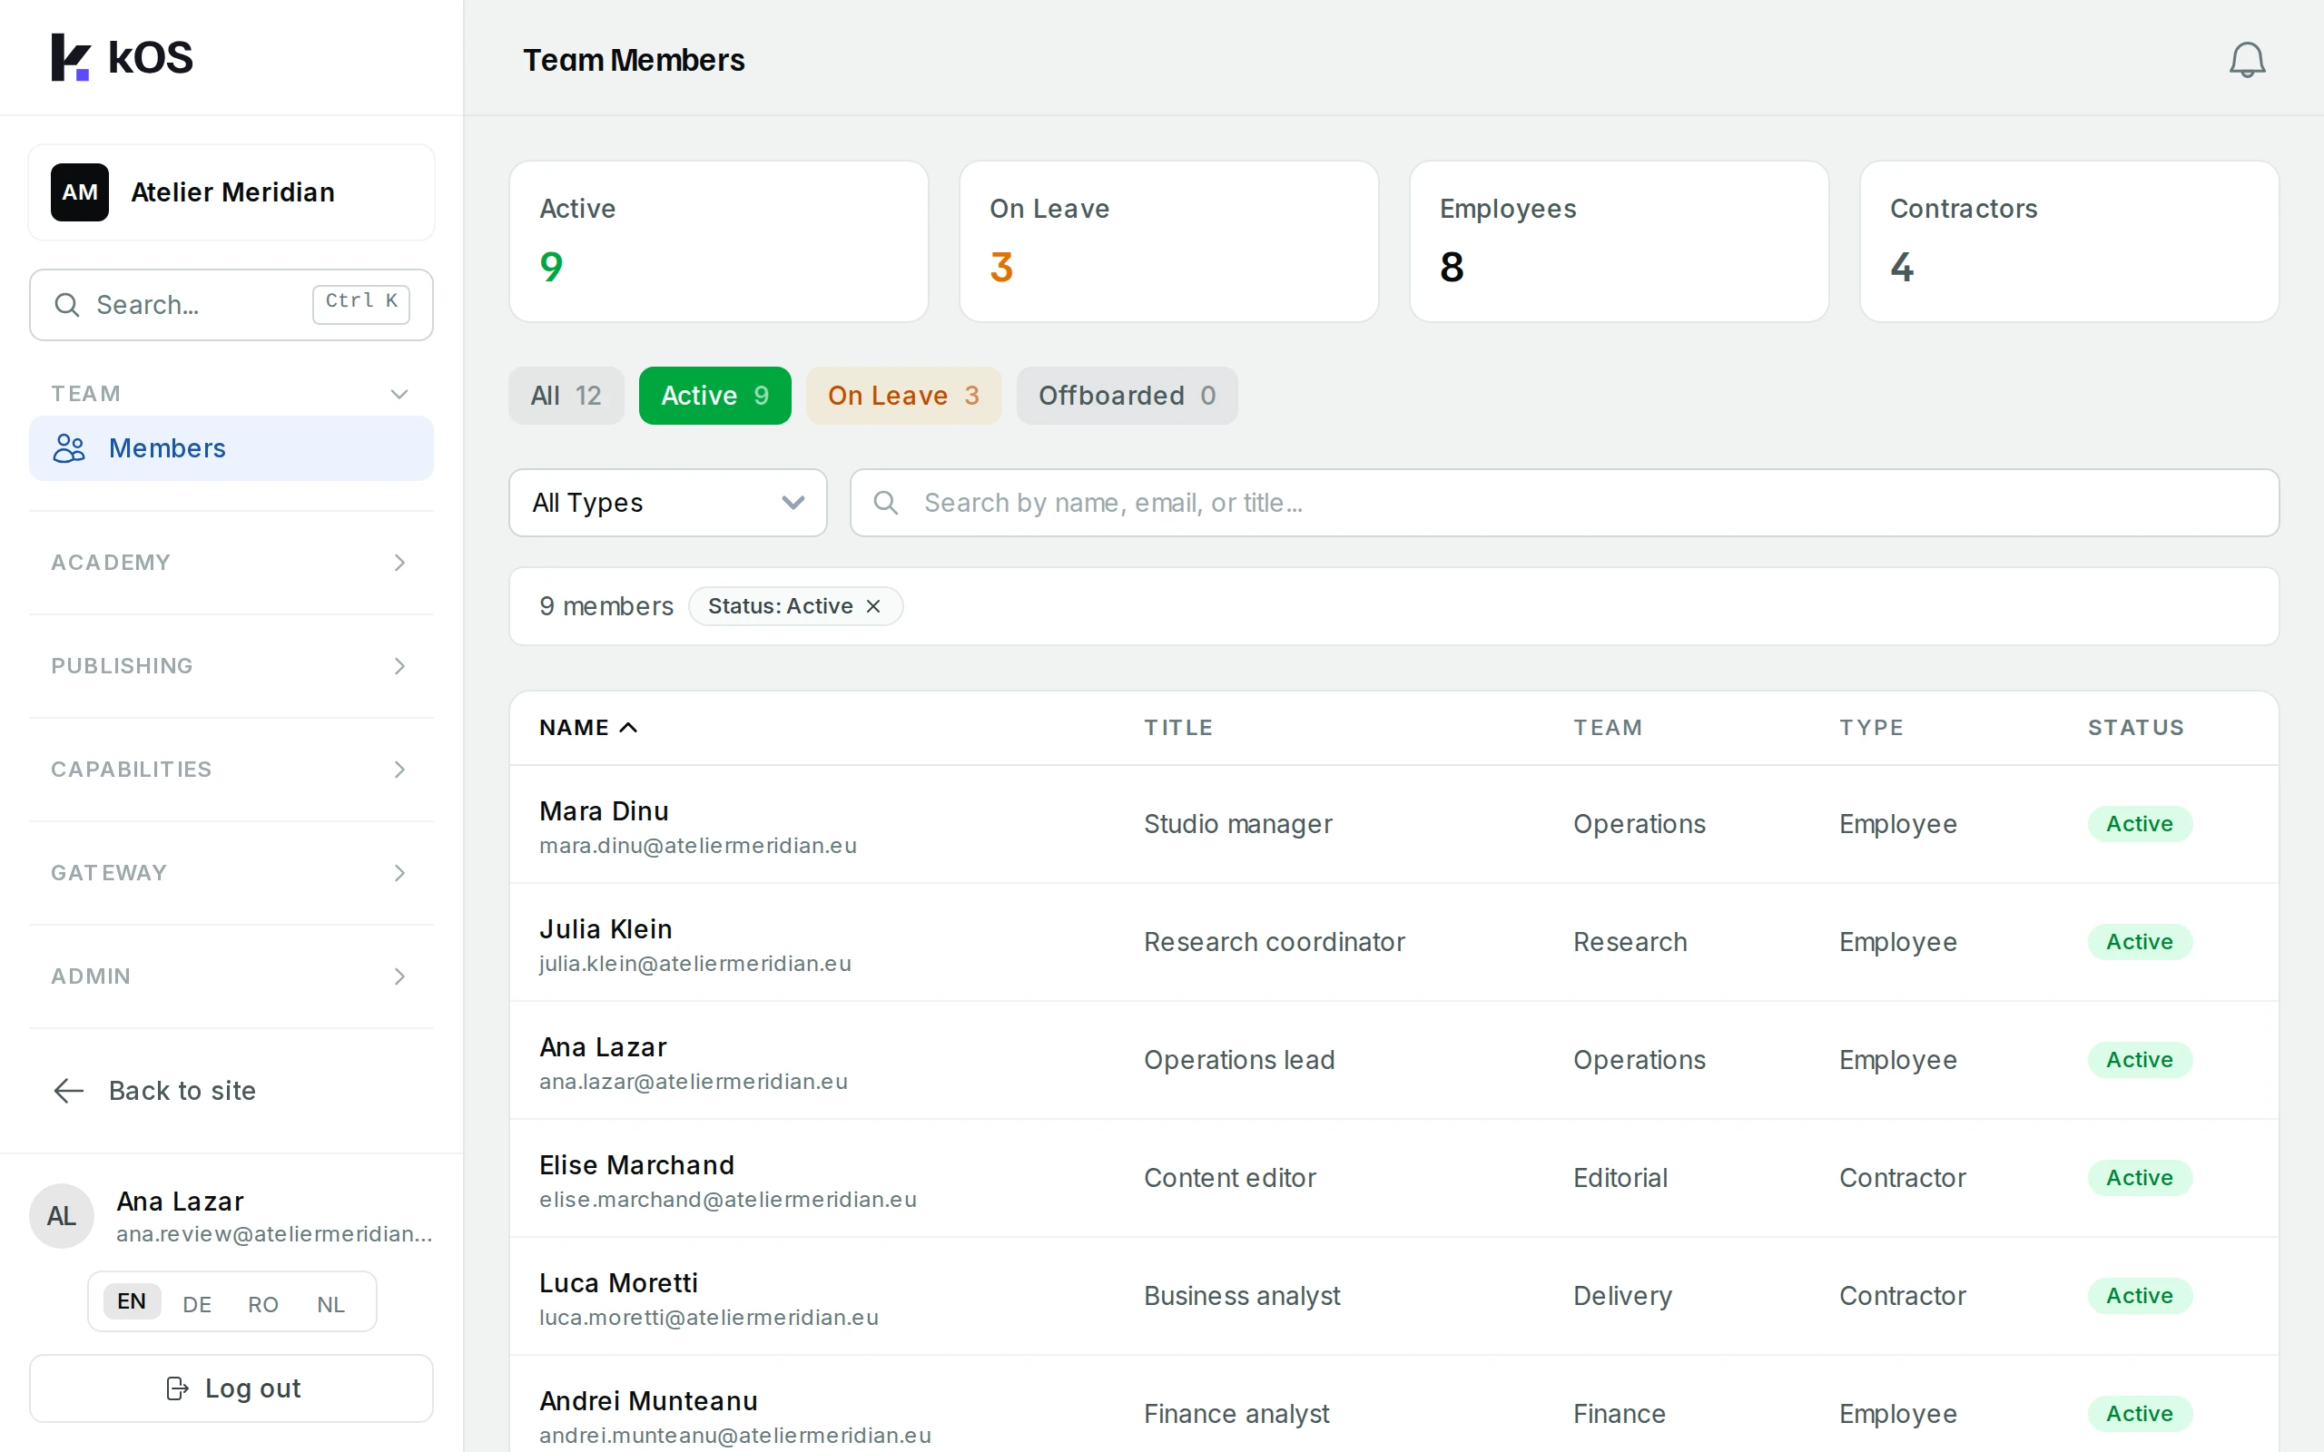Click Luca Moretti's Active status badge
This screenshot has height=1452, width=2324.
click(x=2140, y=1297)
